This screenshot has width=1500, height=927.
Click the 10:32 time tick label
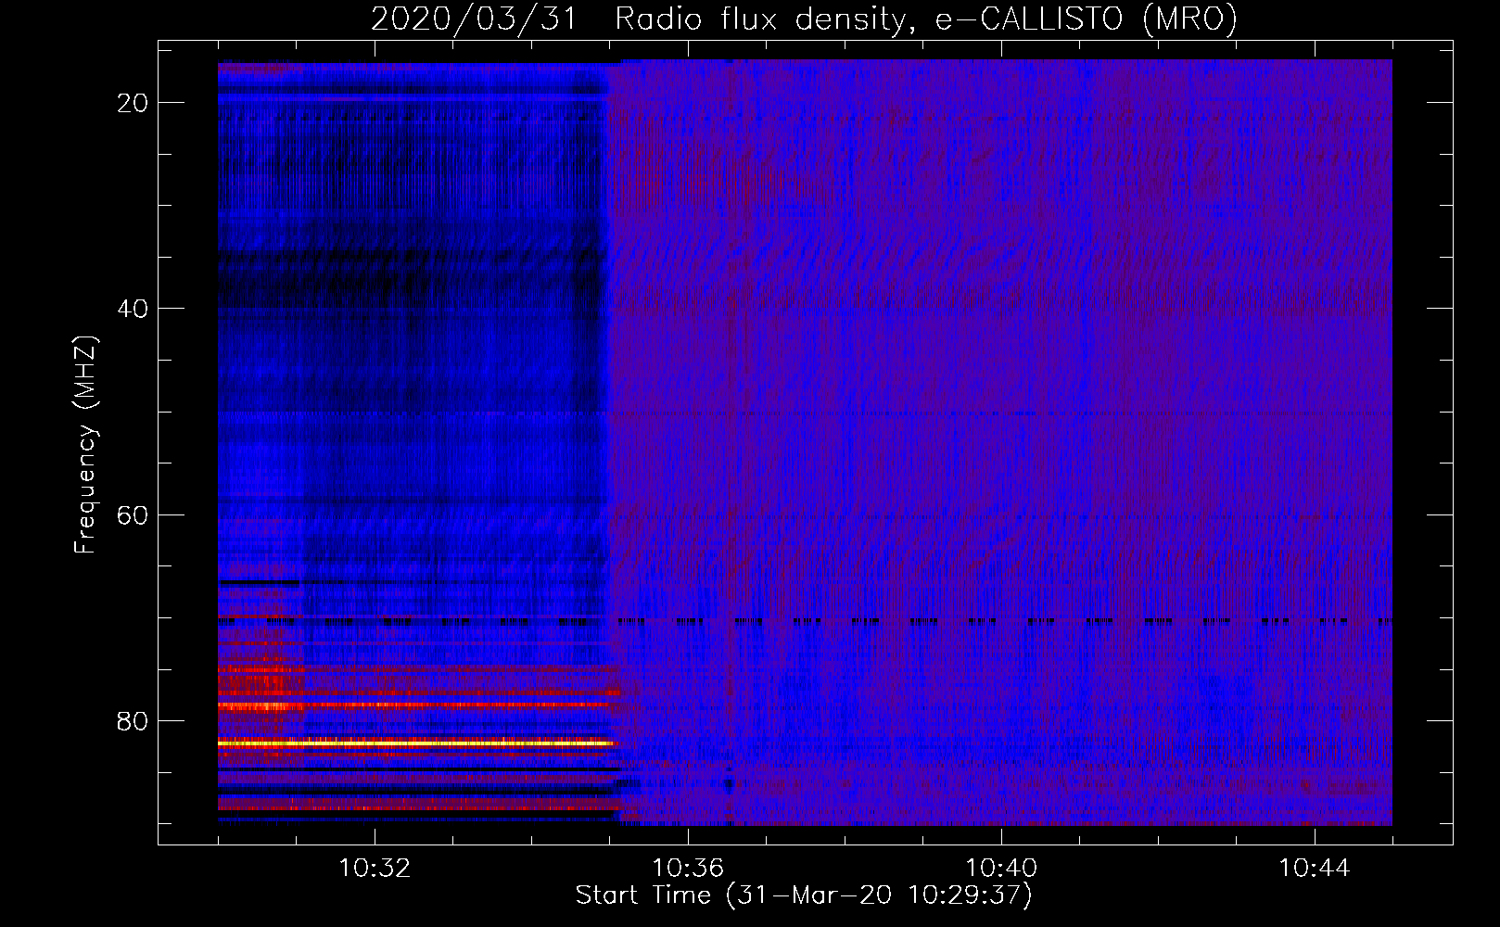375,869
